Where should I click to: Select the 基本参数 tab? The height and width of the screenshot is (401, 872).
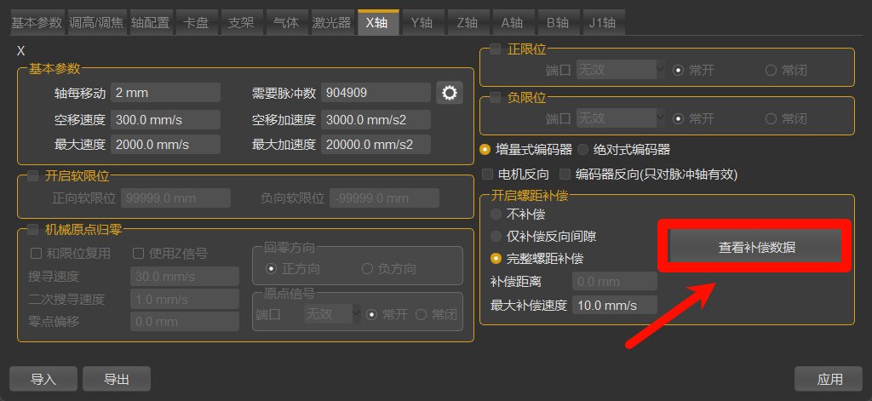coord(37,23)
